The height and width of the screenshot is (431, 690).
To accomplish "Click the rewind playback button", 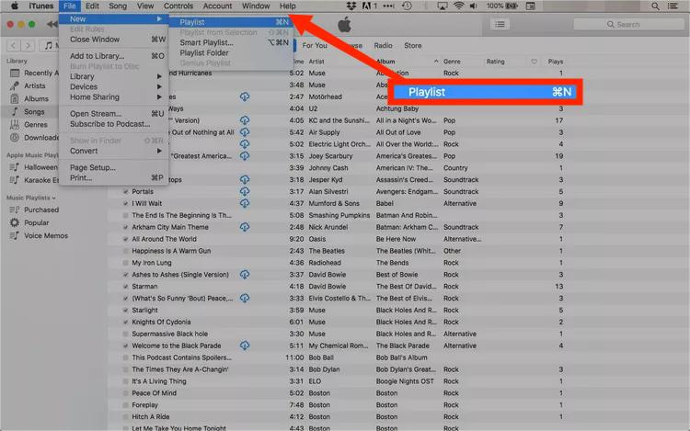I will tap(52, 25).
